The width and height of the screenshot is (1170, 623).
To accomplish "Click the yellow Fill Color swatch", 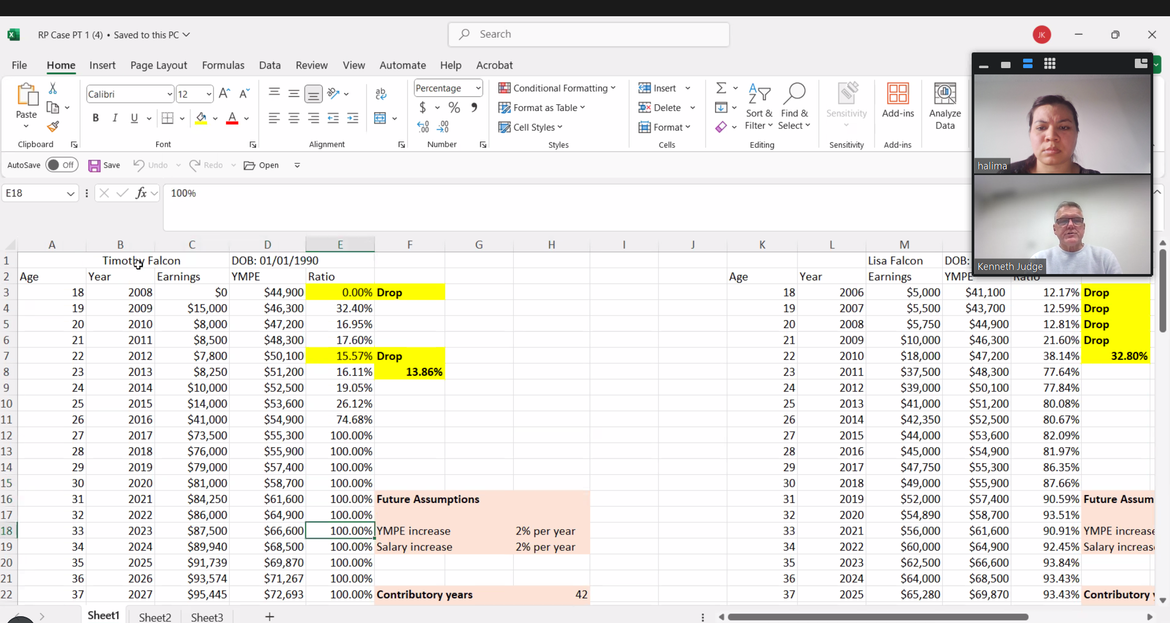I will [x=201, y=118].
